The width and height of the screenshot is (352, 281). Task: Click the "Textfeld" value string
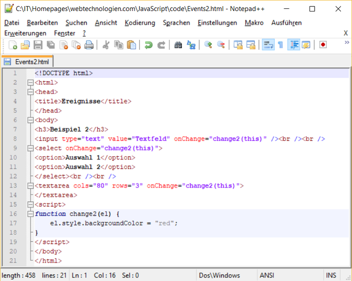pyautogui.click(x=151, y=139)
